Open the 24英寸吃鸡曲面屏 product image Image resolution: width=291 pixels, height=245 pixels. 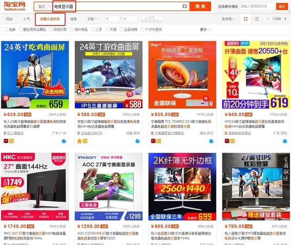click(x=35, y=74)
